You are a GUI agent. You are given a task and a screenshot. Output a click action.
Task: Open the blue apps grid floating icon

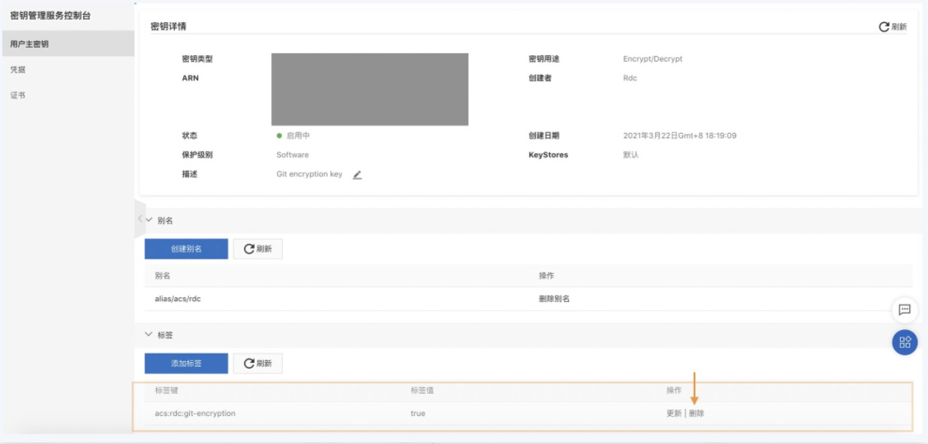(904, 342)
